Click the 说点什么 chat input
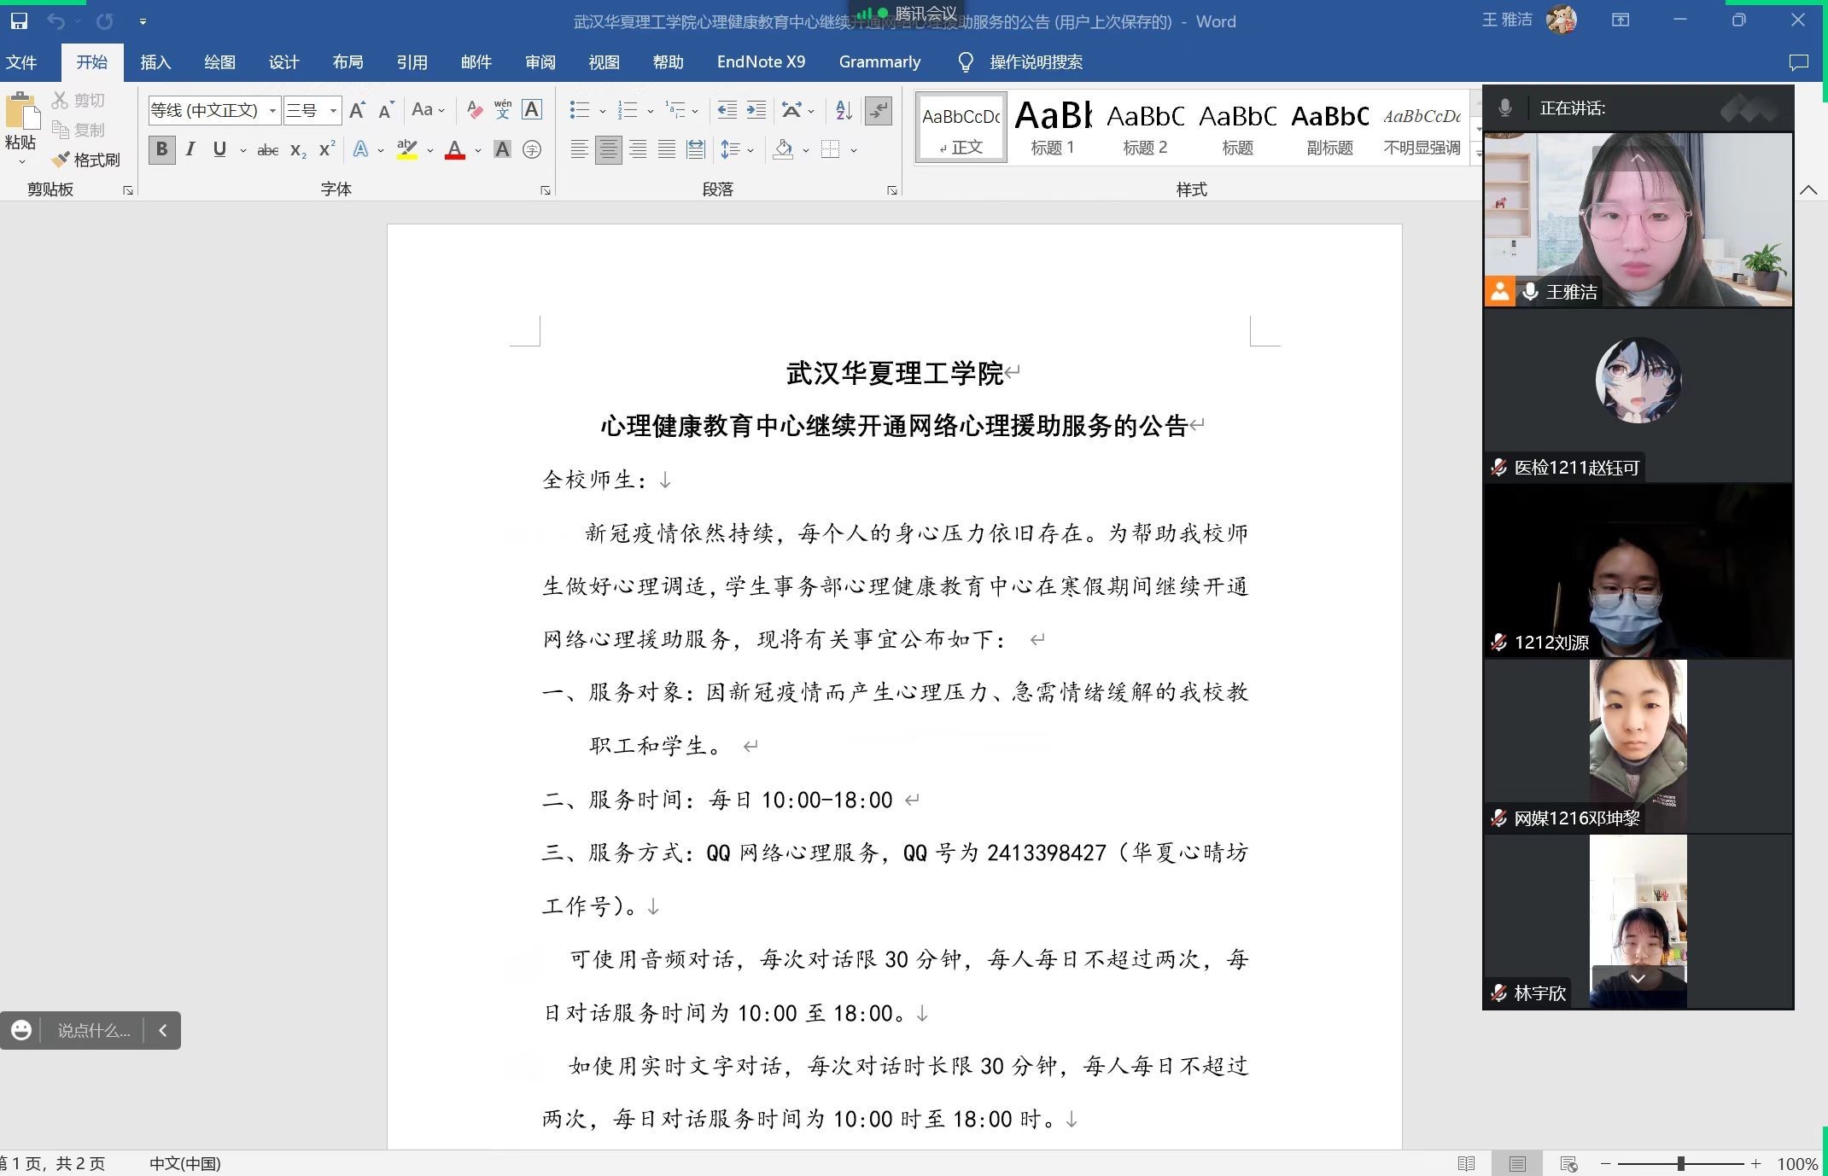 [94, 1031]
